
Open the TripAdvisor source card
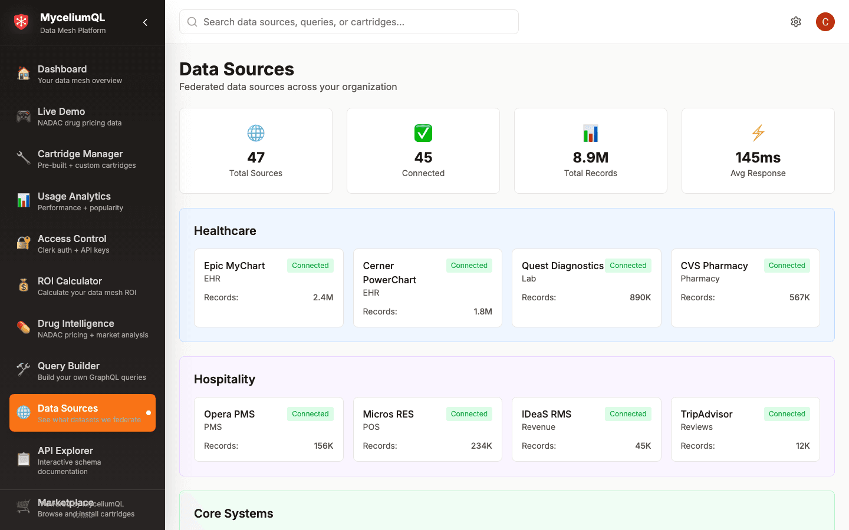click(745, 429)
